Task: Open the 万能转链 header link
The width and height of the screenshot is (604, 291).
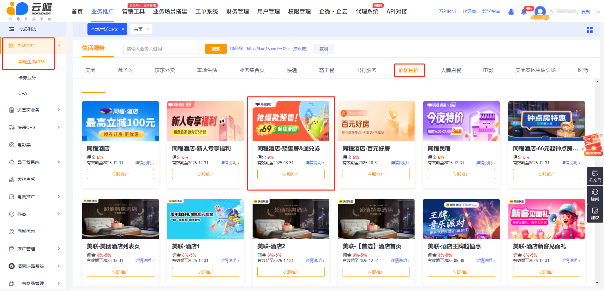Action: 448,11
